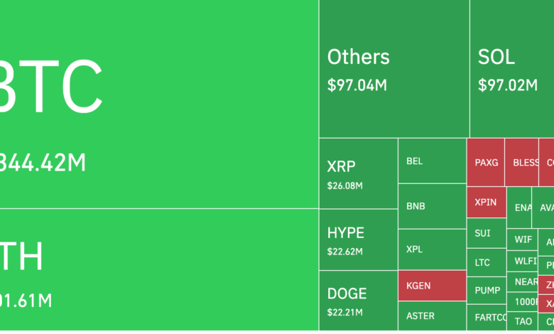Open the HYPE $22.62M tile

pyautogui.click(x=358, y=239)
